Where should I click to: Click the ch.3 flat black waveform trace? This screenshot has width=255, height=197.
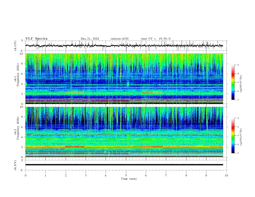(x=124, y=165)
